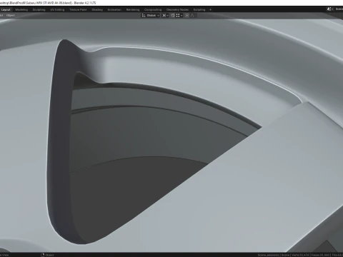Toggle snapping magnet icon
343x257 pixels.
[173, 16]
